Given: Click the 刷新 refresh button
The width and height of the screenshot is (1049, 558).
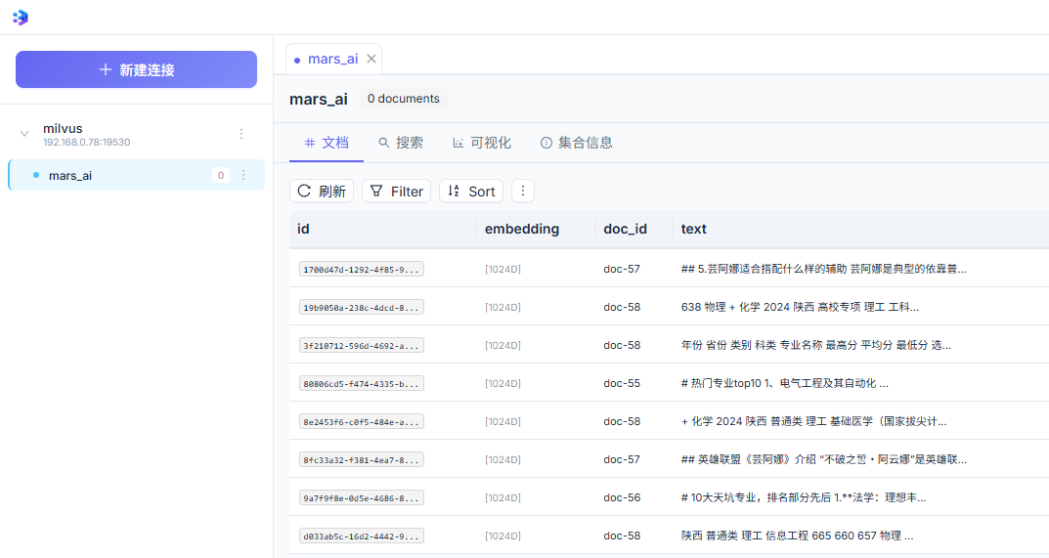Looking at the screenshot, I should [x=322, y=192].
